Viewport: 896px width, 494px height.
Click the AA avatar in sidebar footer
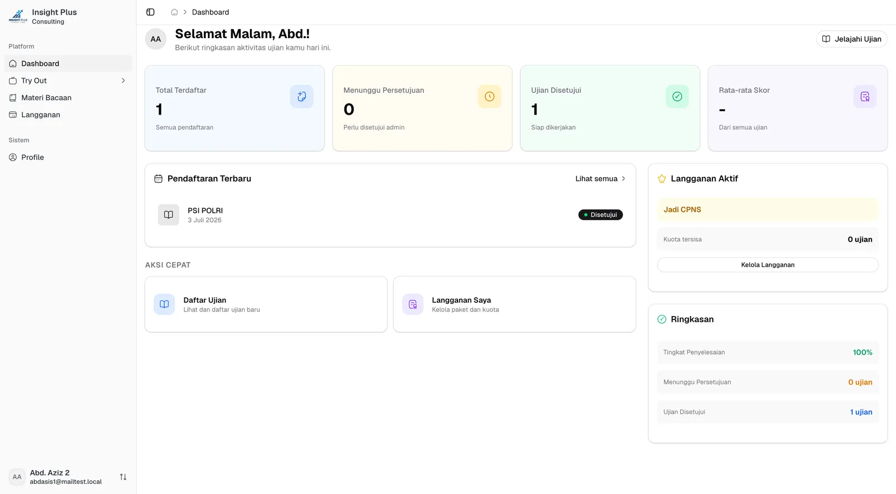point(17,477)
